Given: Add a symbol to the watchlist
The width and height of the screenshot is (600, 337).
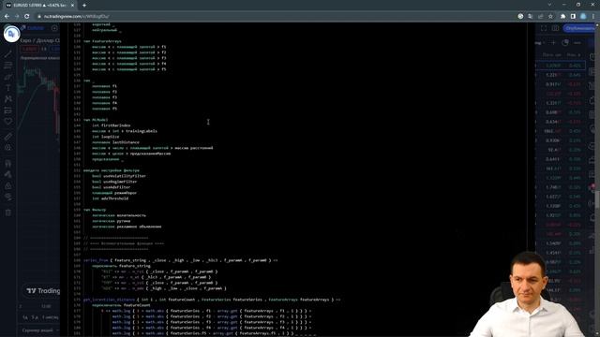Looking at the screenshot, I should (553, 43).
